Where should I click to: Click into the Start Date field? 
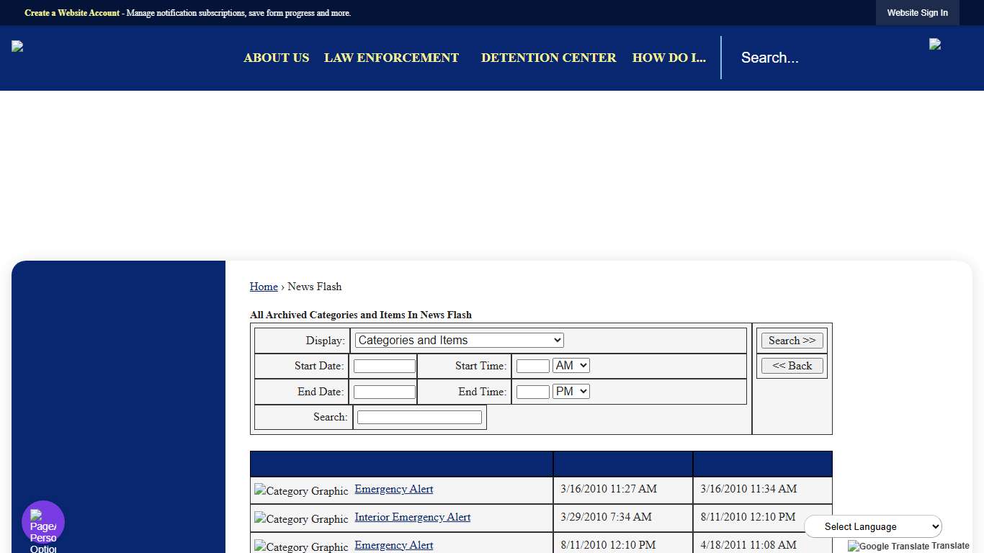coord(384,367)
